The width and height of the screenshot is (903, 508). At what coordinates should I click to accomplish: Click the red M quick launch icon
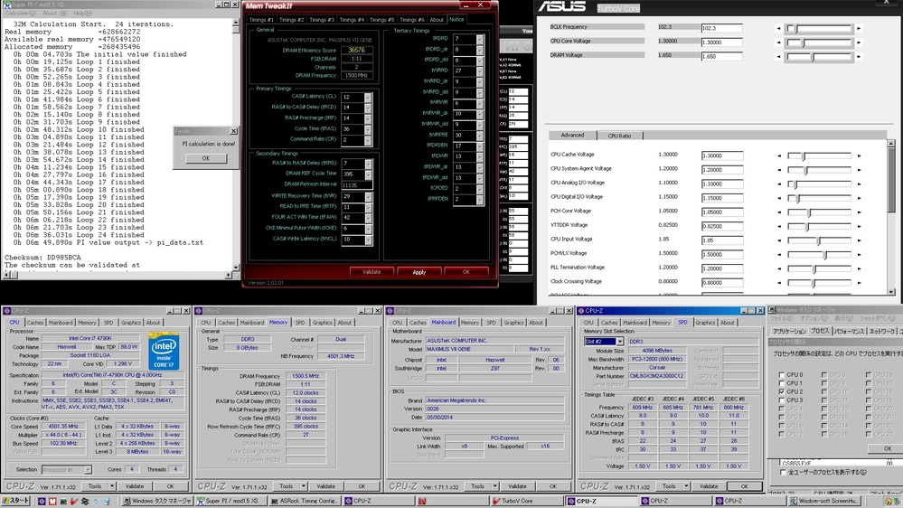click(52, 501)
